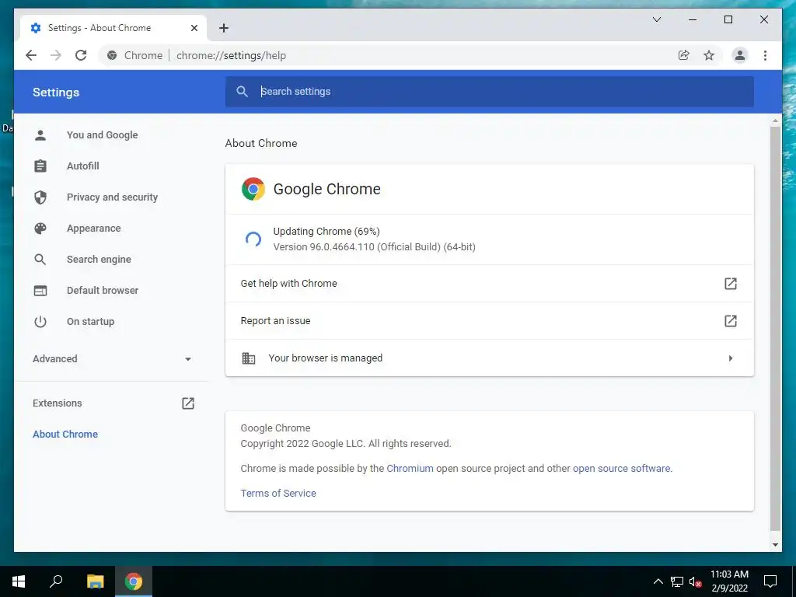Click the browser forward arrow
This screenshot has height=597, width=796.
point(56,55)
